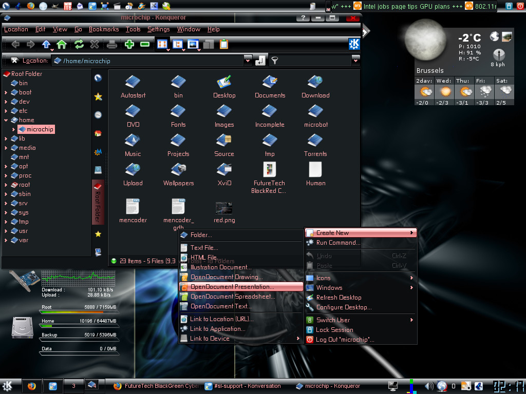Image resolution: width=526 pixels, height=394 pixels.
Task: Choose Switch User submenu entry
Action: point(361,320)
